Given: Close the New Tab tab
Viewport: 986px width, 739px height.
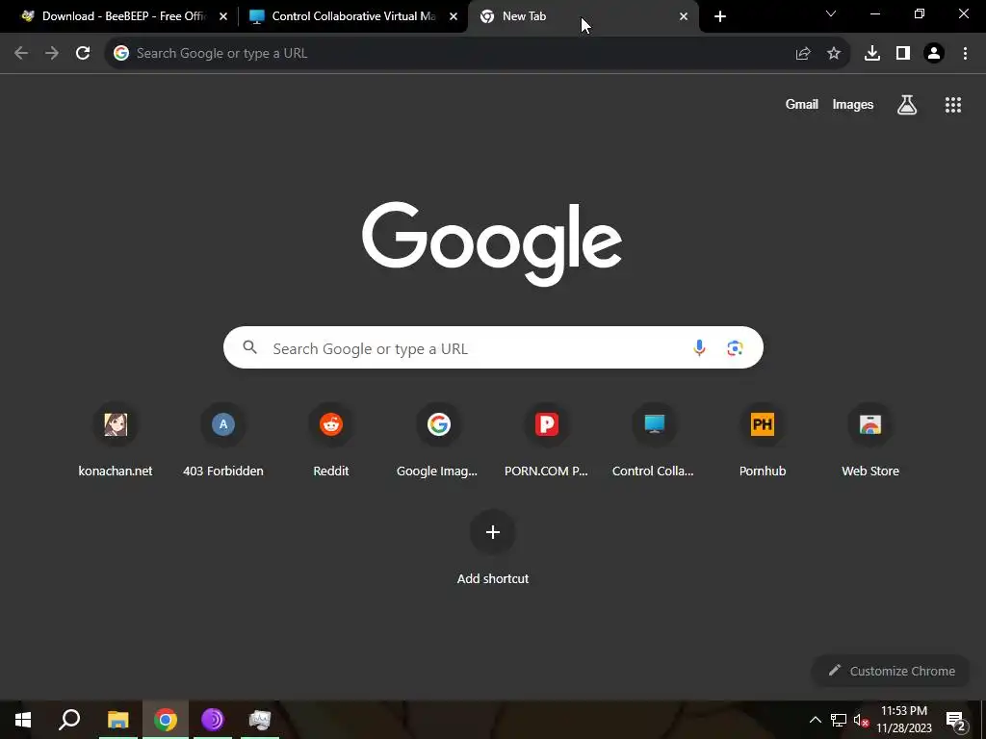Looking at the screenshot, I should point(684,16).
